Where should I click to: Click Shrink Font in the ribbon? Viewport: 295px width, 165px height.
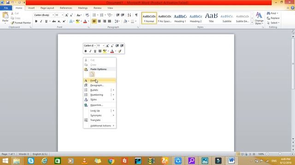(71, 15)
